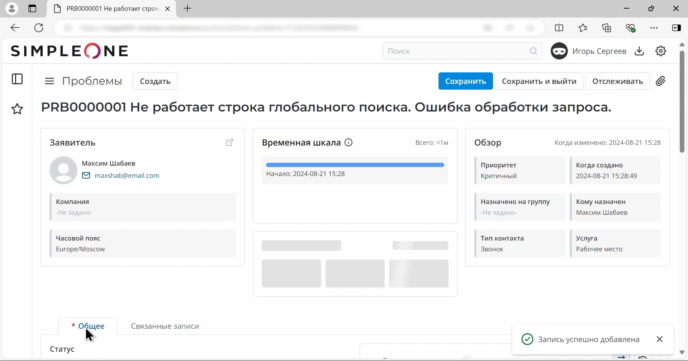Open favorites via the star icon in sidebar

tap(17, 109)
